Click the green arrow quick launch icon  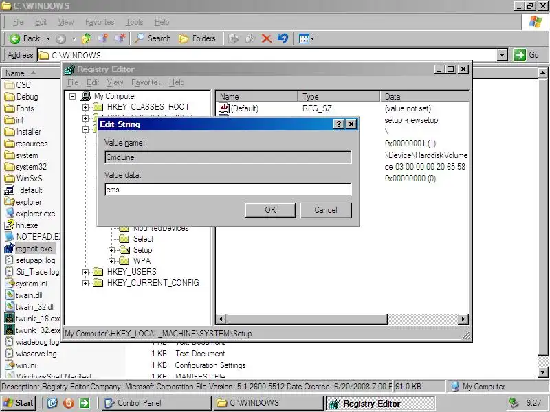coord(85,403)
